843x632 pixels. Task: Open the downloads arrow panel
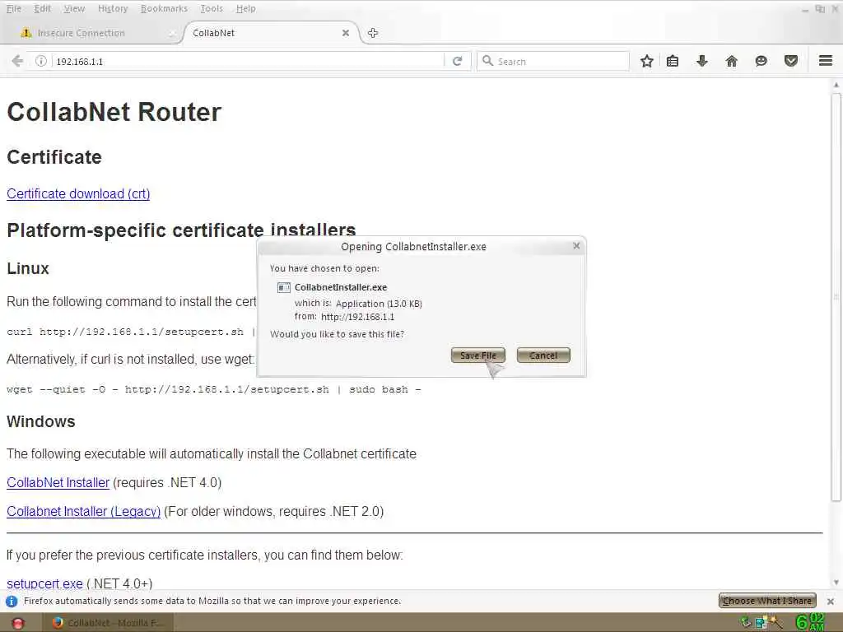click(702, 61)
